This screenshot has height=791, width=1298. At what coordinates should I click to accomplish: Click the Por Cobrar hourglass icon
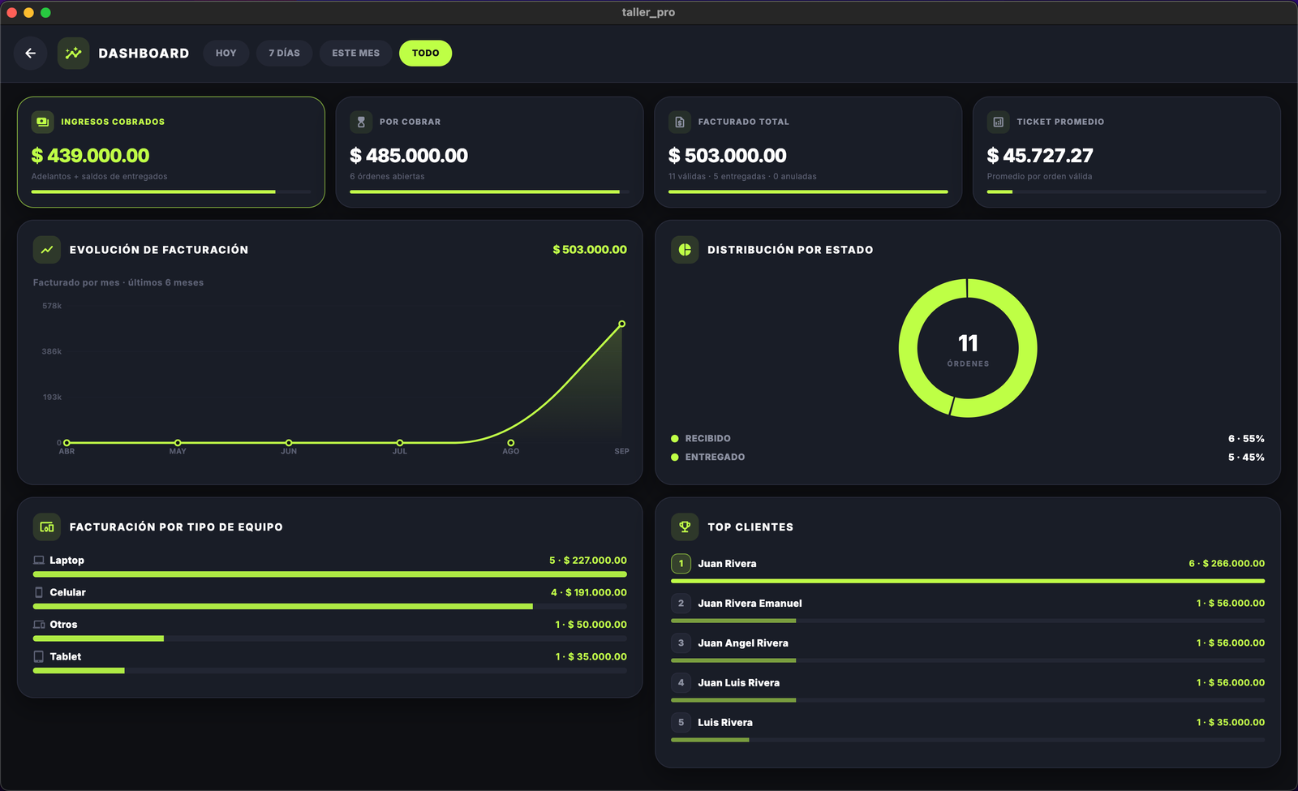361,122
